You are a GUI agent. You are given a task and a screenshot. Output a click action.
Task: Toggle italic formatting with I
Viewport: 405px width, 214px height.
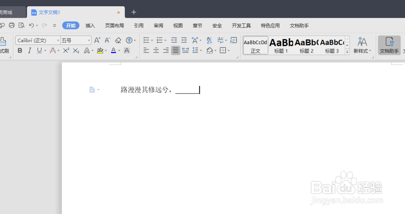[x=30, y=50]
